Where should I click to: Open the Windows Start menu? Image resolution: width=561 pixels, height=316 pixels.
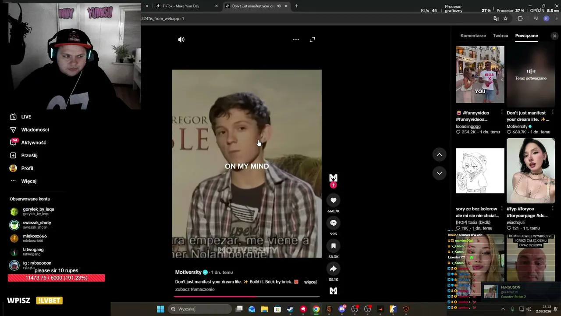(160, 309)
